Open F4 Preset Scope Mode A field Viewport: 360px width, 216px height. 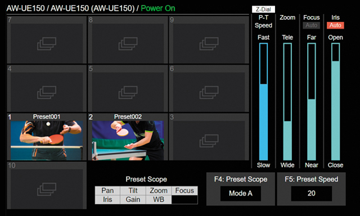coord(241,193)
